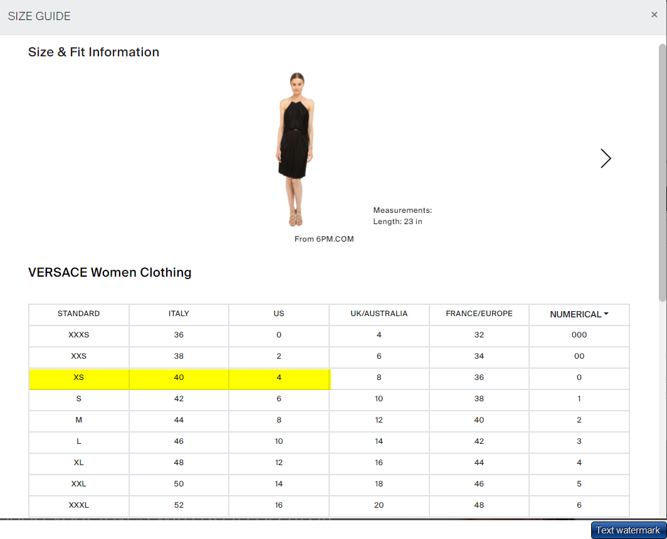
Task: Select the S standard size cell
Action: pyautogui.click(x=79, y=399)
